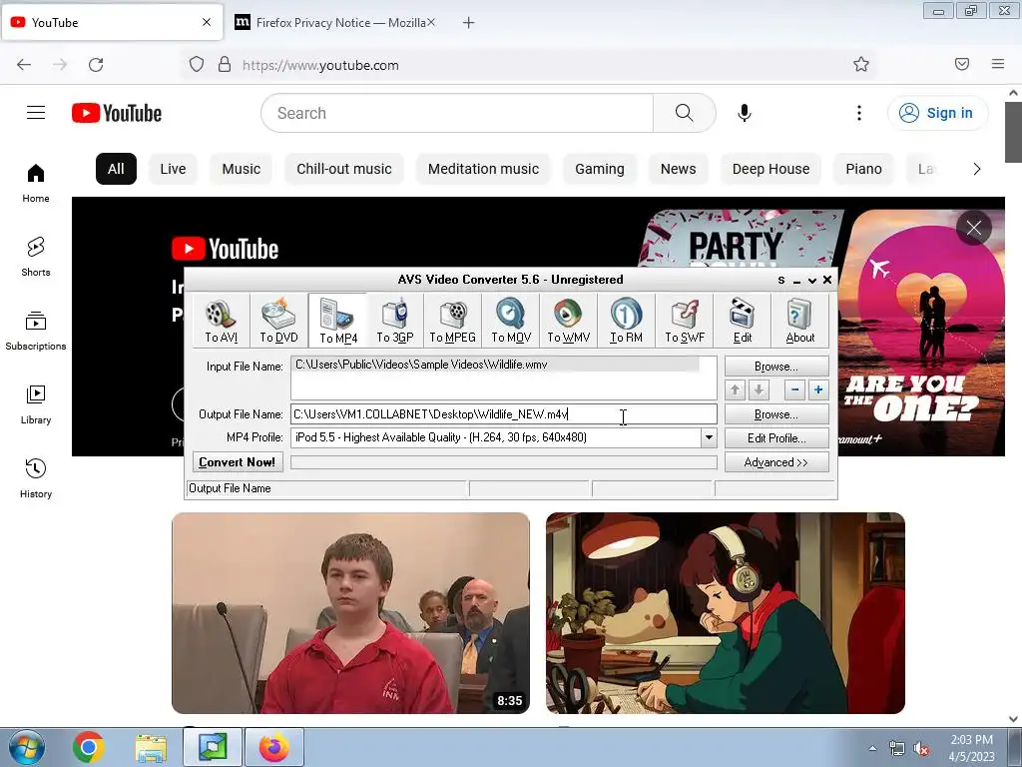1022x767 pixels.
Task: Open the MP4 Profile dropdown arrow
Action: pos(709,437)
